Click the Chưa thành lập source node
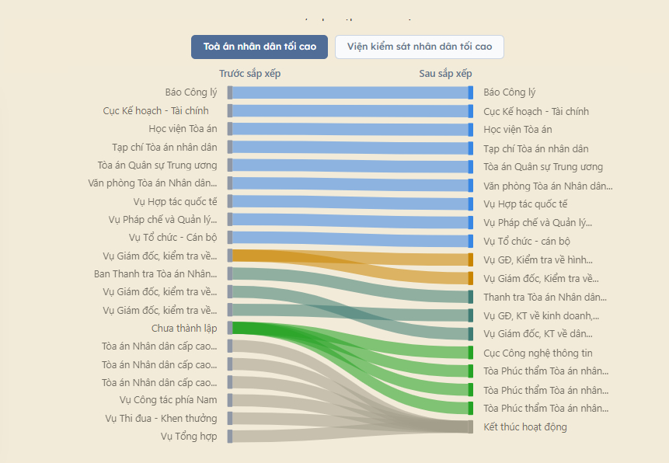 (230, 328)
